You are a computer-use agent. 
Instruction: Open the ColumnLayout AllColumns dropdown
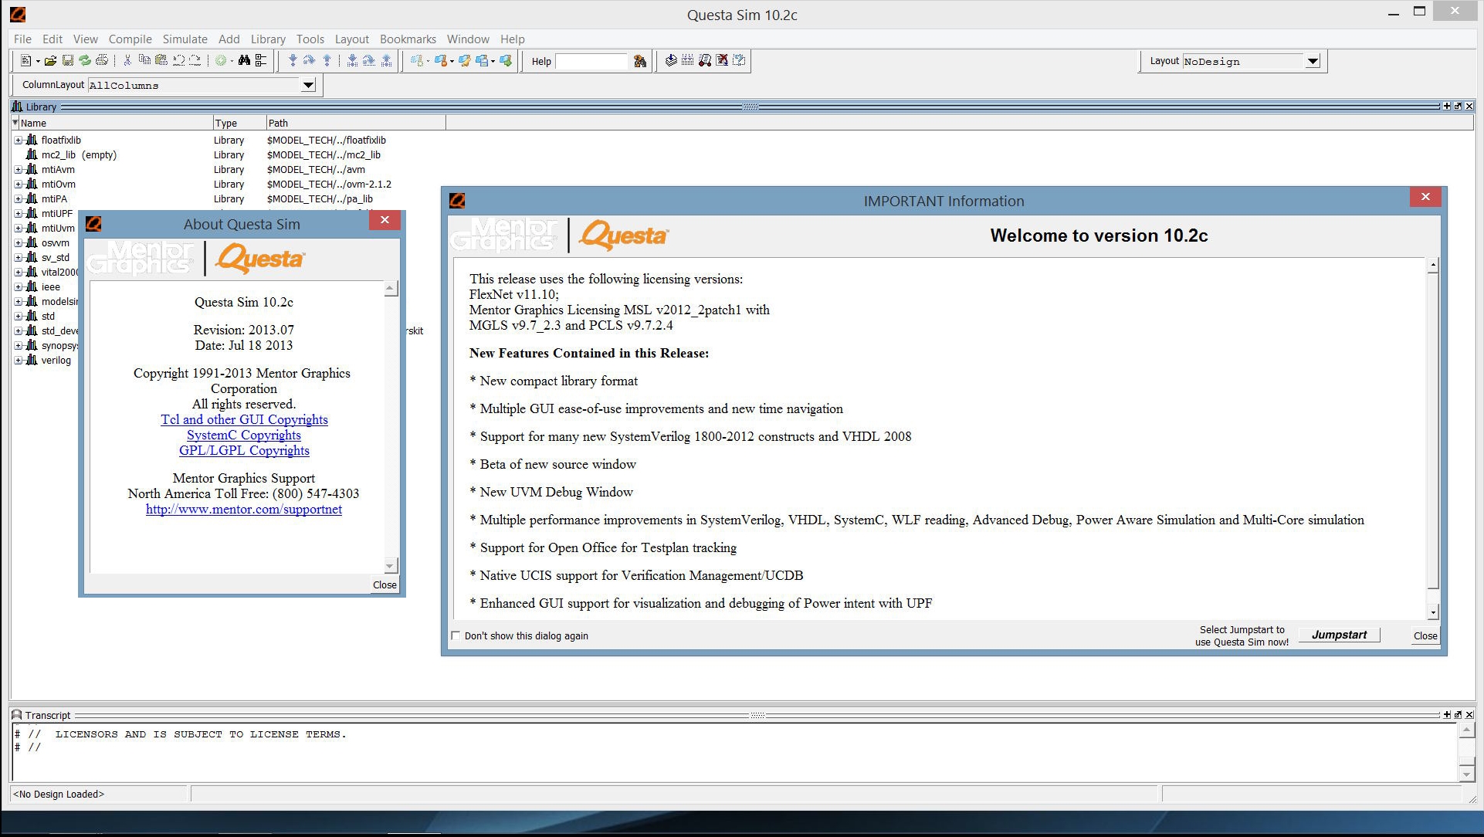(308, 86)
